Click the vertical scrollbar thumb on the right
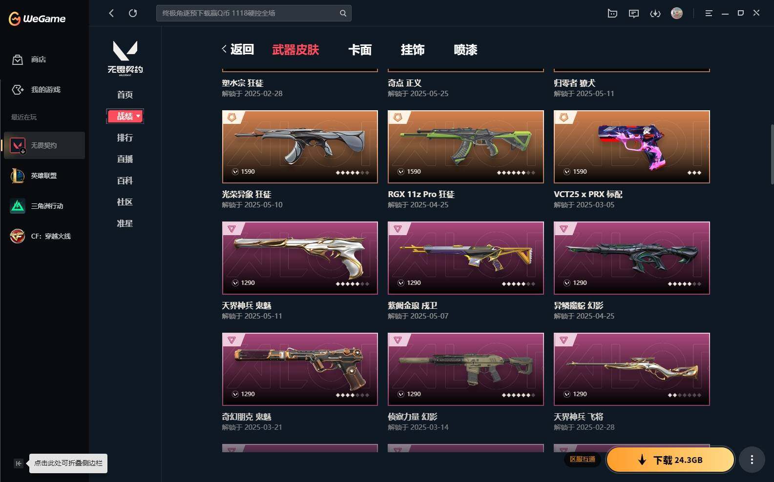 (772, 154)
